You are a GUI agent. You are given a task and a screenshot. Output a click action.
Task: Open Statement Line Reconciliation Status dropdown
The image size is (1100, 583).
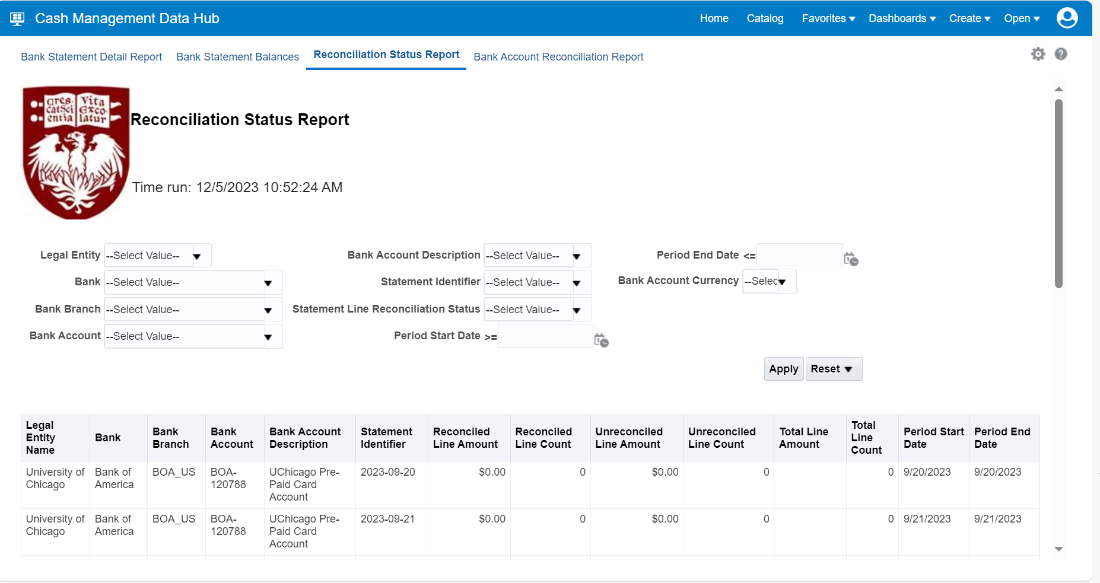coord(538,310)
